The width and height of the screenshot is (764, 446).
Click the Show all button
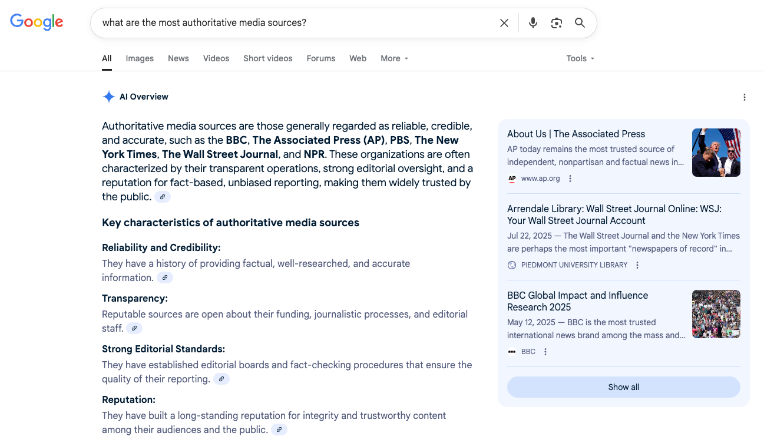623,387
